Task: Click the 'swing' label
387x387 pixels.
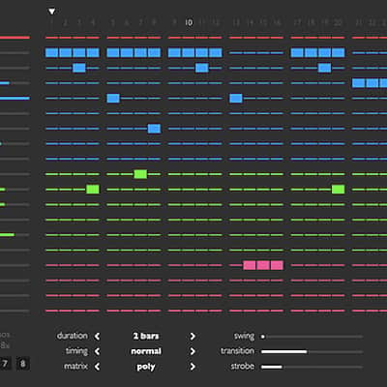Action: pos(244,336)
